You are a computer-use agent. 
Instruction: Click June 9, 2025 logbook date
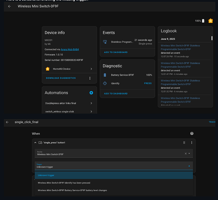[168, 39]
